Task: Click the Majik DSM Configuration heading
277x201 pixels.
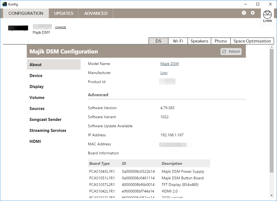Action: (64, 51)
